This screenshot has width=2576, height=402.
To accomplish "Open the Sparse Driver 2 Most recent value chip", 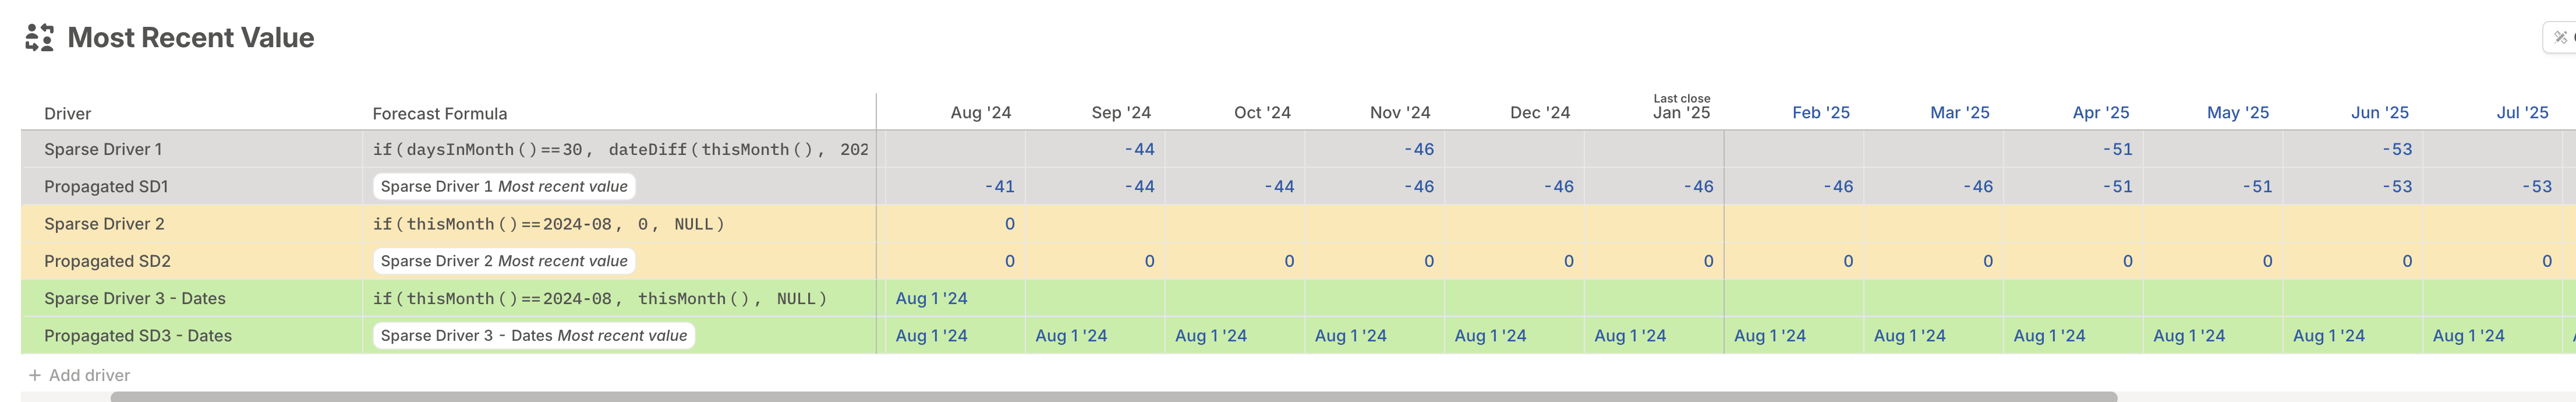I will coord(504,261).
